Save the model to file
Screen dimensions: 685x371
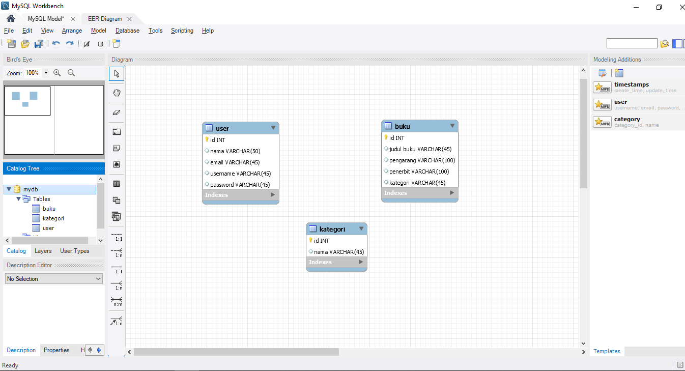point(39,44)
